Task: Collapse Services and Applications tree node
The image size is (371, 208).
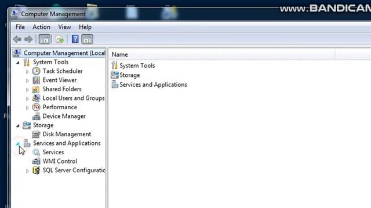Action: pyautogui.click(x=18, y=144)
